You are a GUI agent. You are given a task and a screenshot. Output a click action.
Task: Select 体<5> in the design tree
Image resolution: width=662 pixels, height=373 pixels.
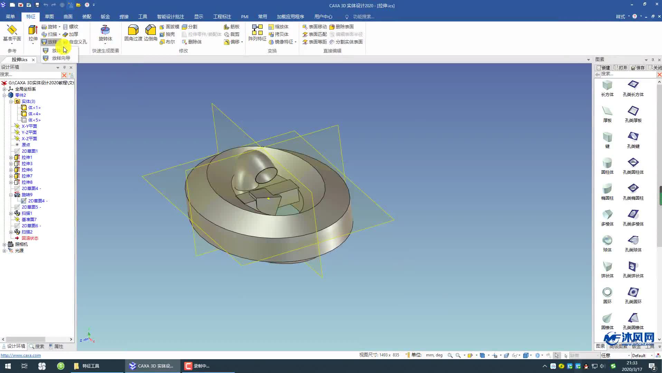click(x=34, y=120)
